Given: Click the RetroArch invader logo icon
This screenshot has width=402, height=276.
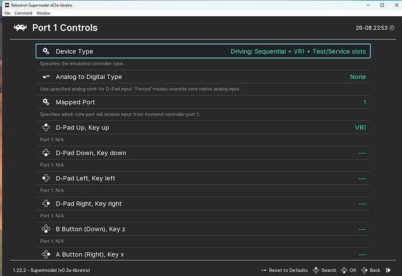Looking at the screenshot, I should pos(20,27).
